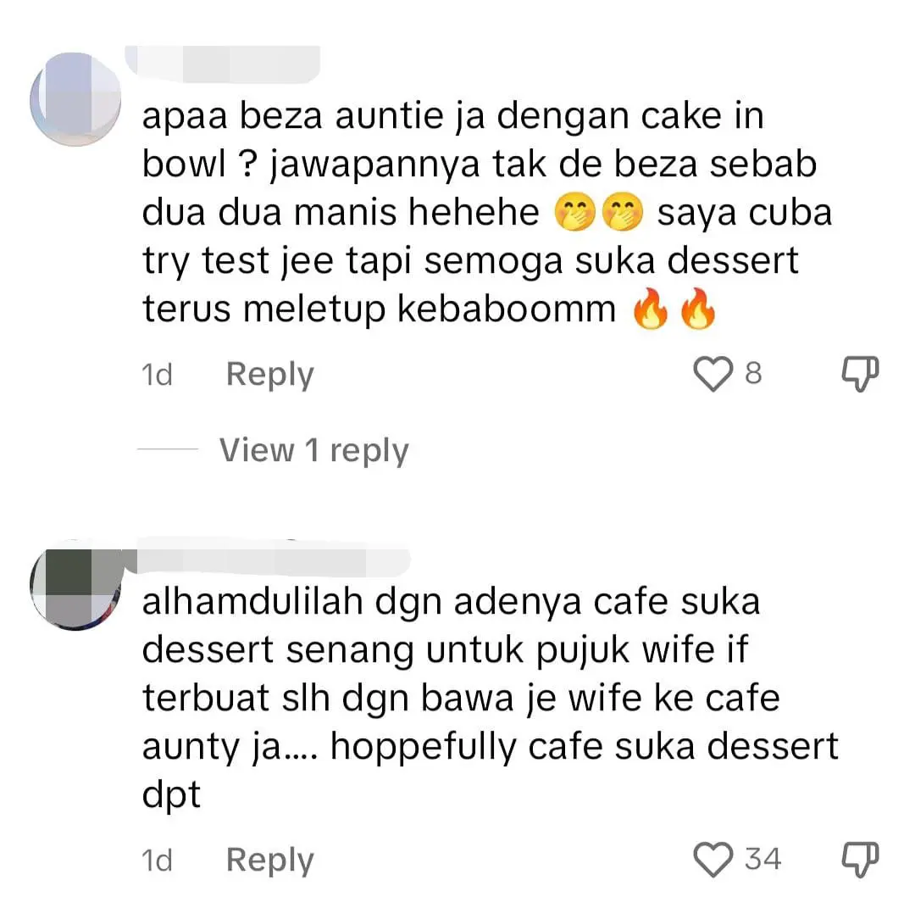Expand replies with View 1 reply
This screenshot has height=919, width=915.
click(x=314, y=450)
